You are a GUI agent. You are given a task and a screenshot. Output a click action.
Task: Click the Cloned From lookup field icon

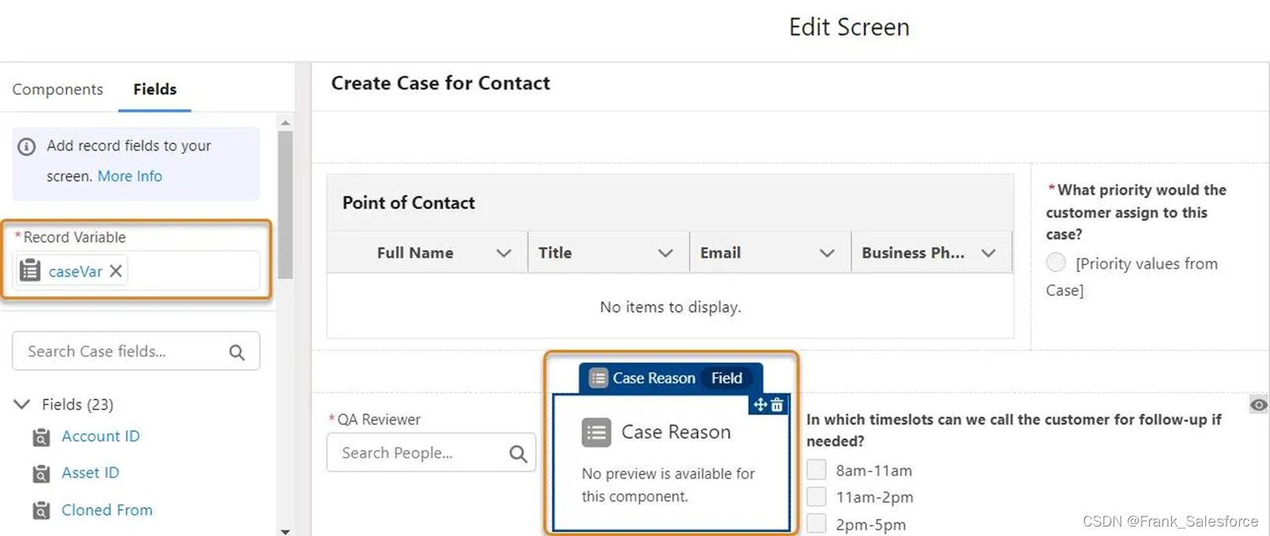41,511
